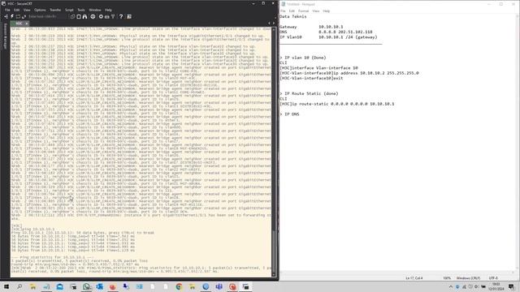Click the 'IP DNS' line in Notepad

(x=289, y=114)
